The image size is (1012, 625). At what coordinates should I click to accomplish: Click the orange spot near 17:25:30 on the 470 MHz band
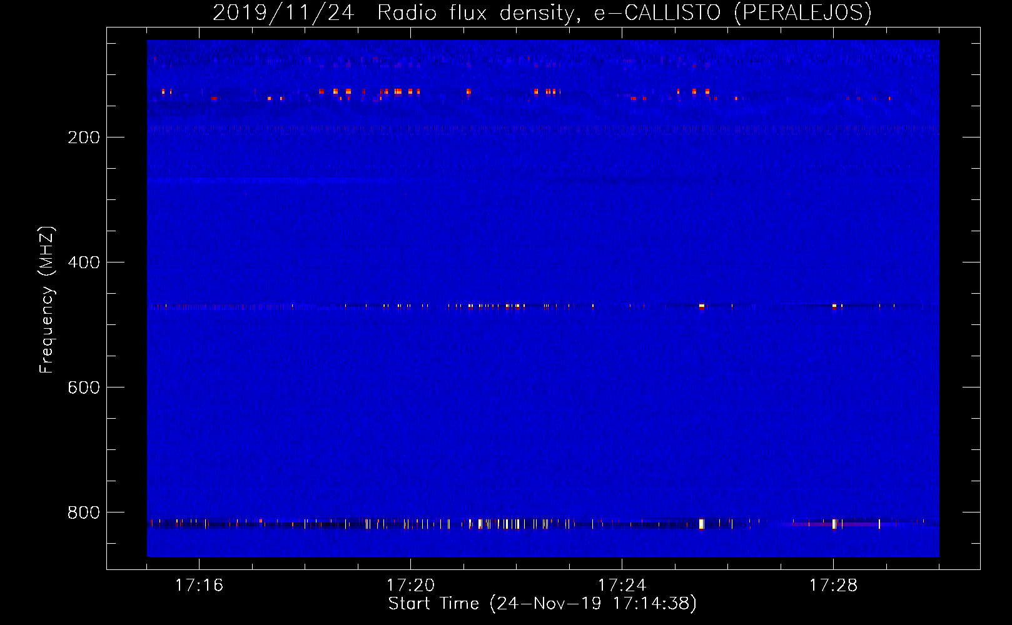[702, 306]
